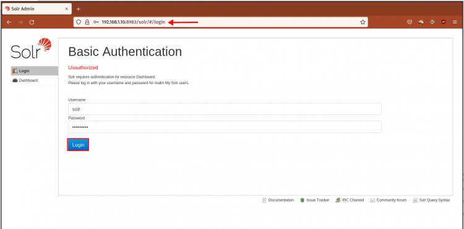Click the uBlock shield extension icon
This screenshot has width=464, height=229.
444,22
